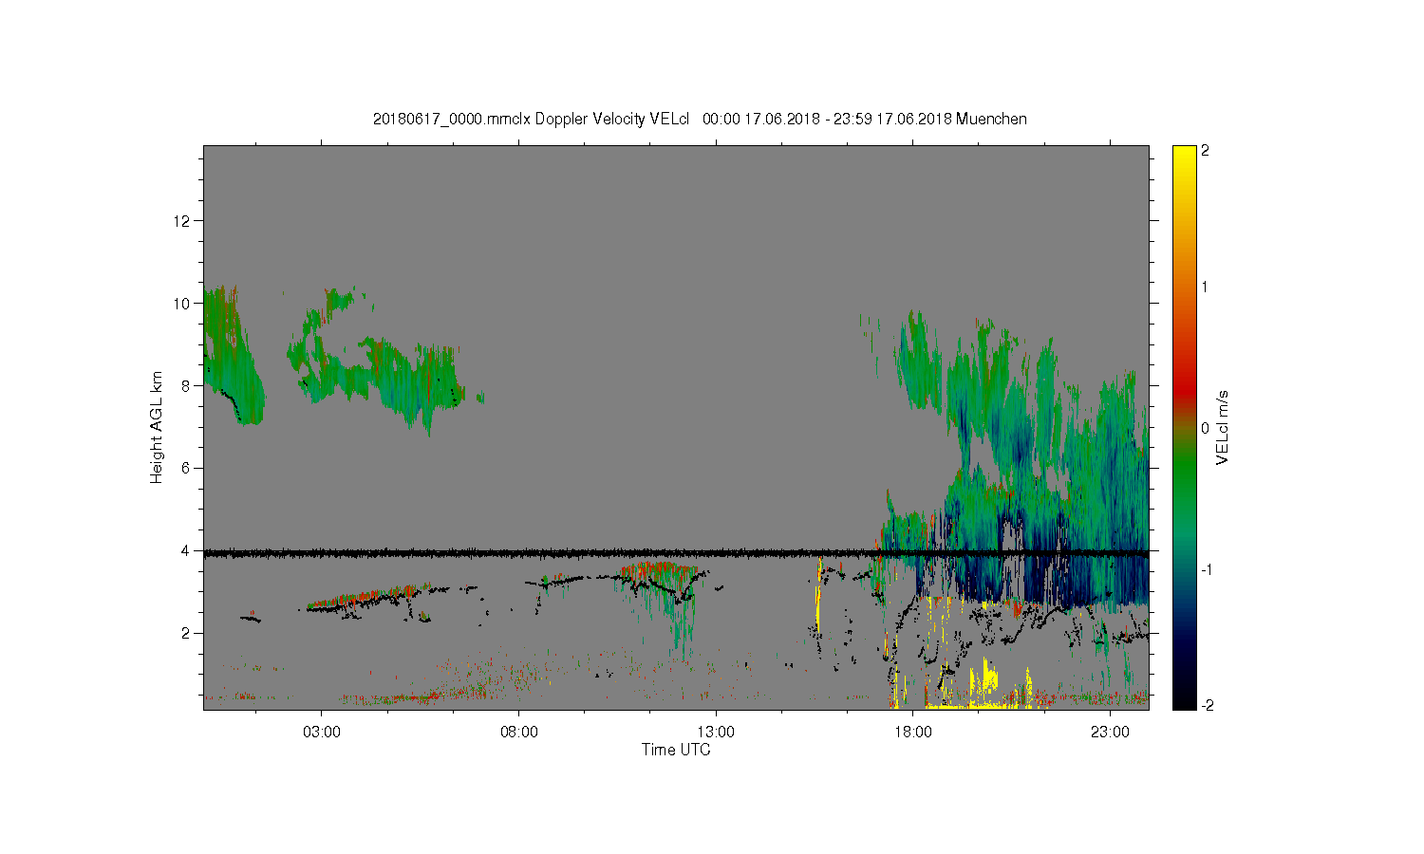This screenshot has width=1424, height=854.
Task: Click the 08:00 time tick label
Action: (518, 733)
